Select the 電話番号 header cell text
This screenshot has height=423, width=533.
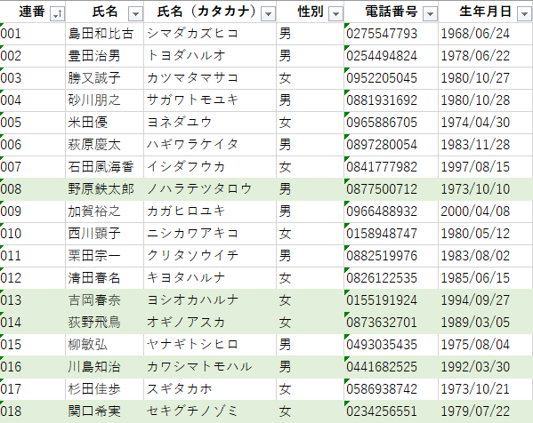392,12
